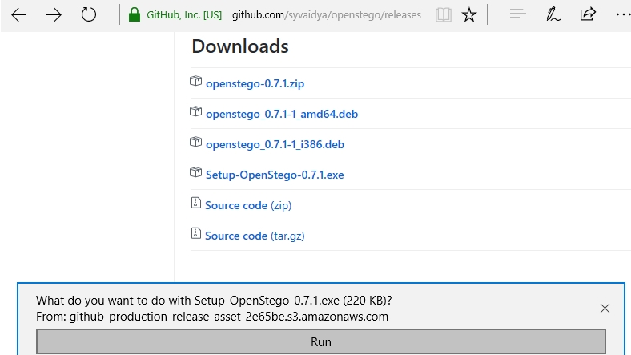Download openstego-0.7.1.zip

255,83
